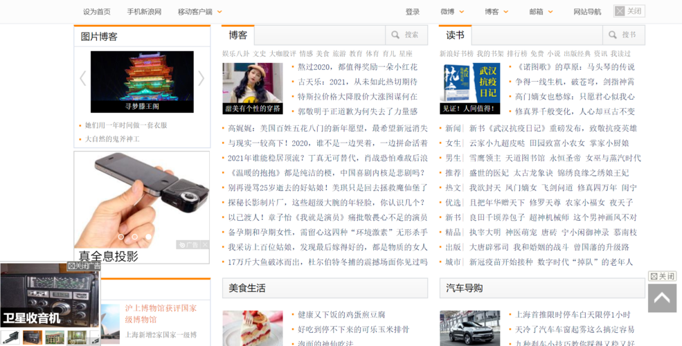Open 大咖股评 blog category
The width and height of the screenshot is (682, 346).
[x=282, y=53]
